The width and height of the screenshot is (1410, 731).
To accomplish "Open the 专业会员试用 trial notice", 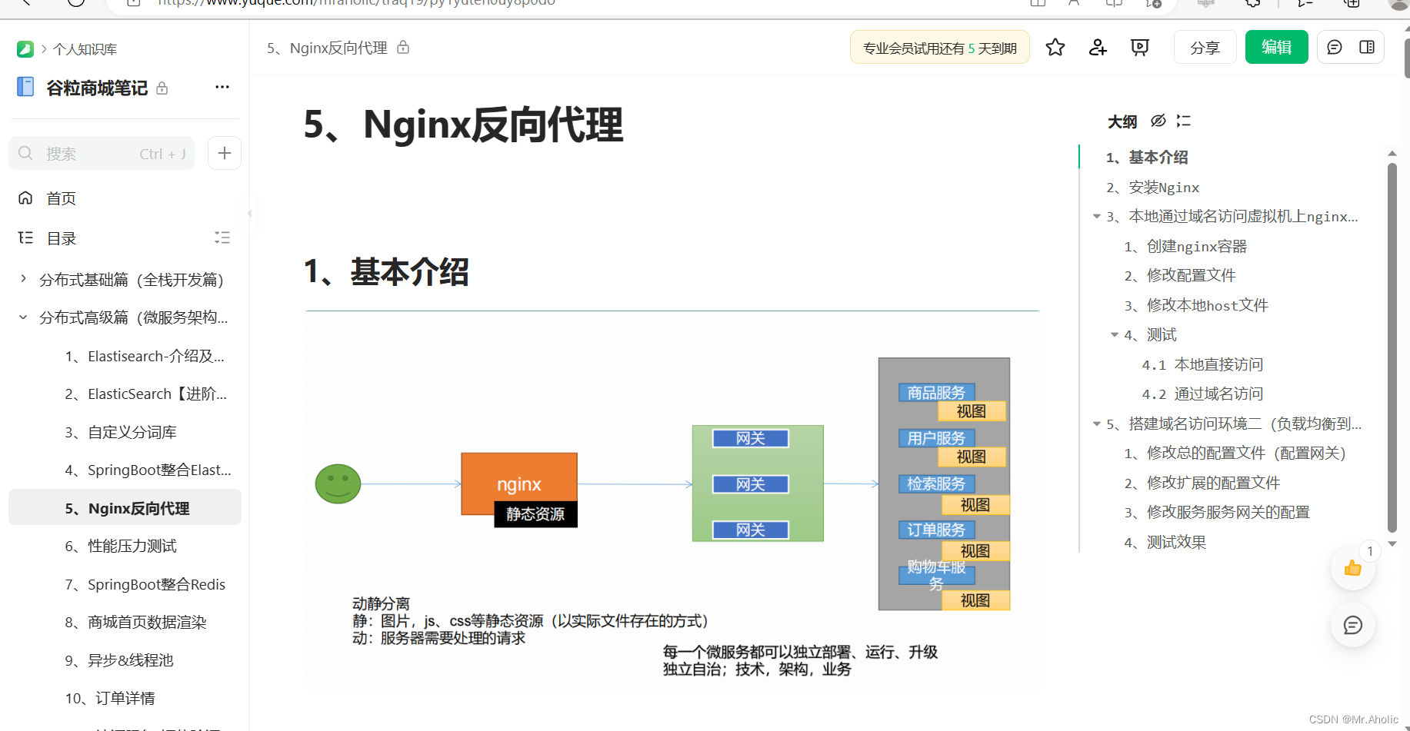I will pos(939,47).
